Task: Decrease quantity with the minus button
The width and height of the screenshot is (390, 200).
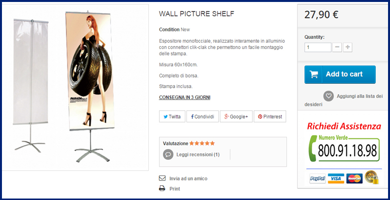Action: (x=337, y=48)
